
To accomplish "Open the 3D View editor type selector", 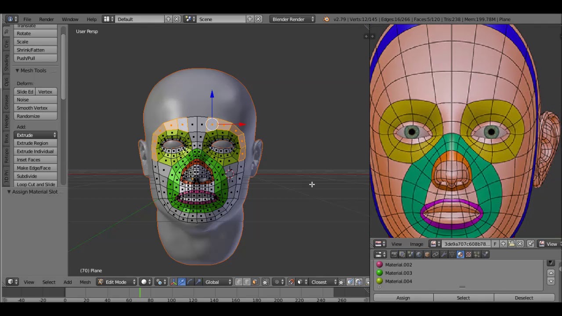I will 13,282.
